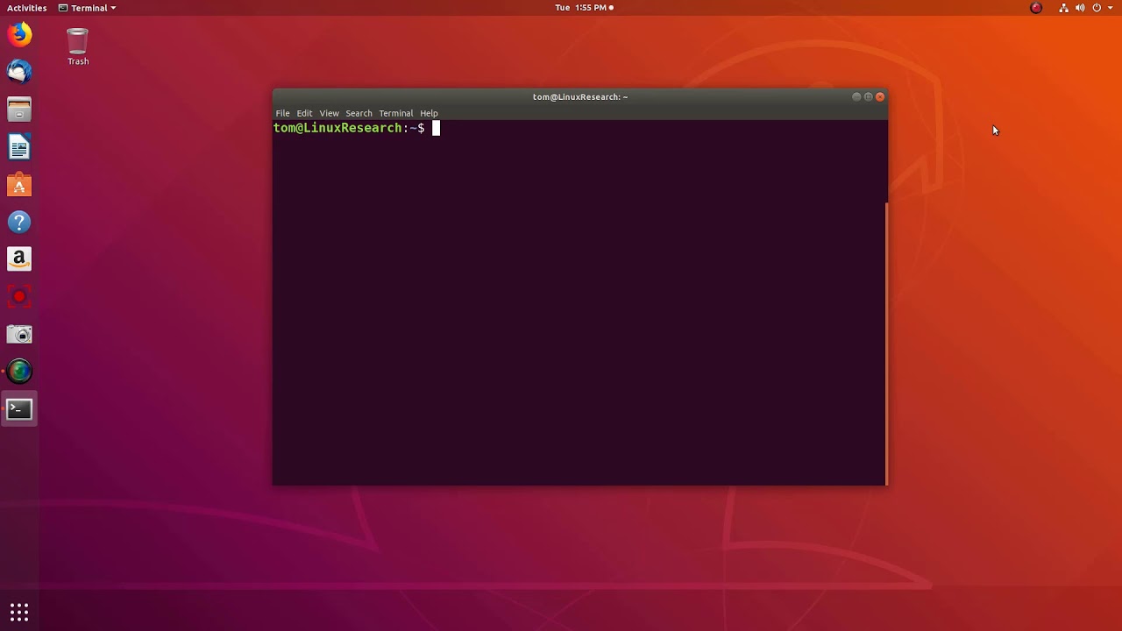Open the Terminal app menu dropdown

click(87, 8)
